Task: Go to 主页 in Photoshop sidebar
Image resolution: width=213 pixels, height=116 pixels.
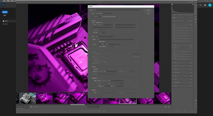Action: 9,21
